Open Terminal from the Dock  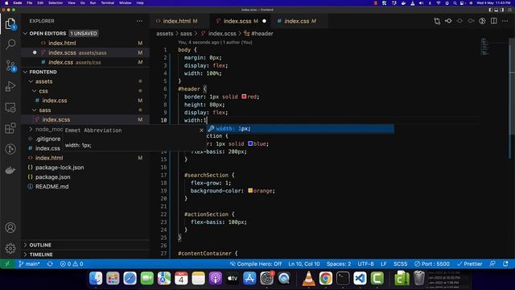click(x=343, y=279)
